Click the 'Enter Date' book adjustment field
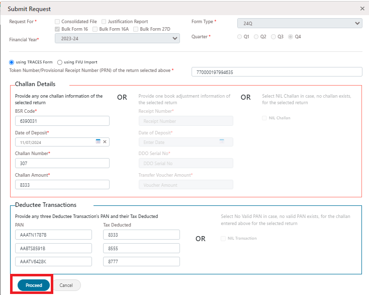Viewport: 369px width, 295px height. [186, 142]
